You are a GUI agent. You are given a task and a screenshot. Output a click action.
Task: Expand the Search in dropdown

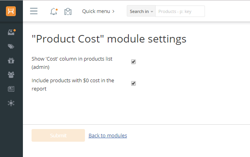(141, 11)
